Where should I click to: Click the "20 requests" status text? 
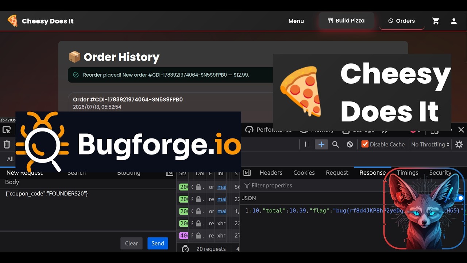[x=211, y=249]
